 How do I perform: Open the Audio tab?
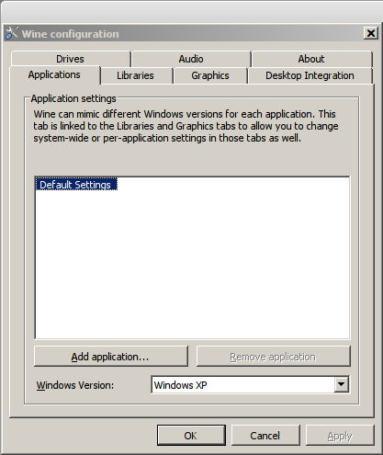191,59
